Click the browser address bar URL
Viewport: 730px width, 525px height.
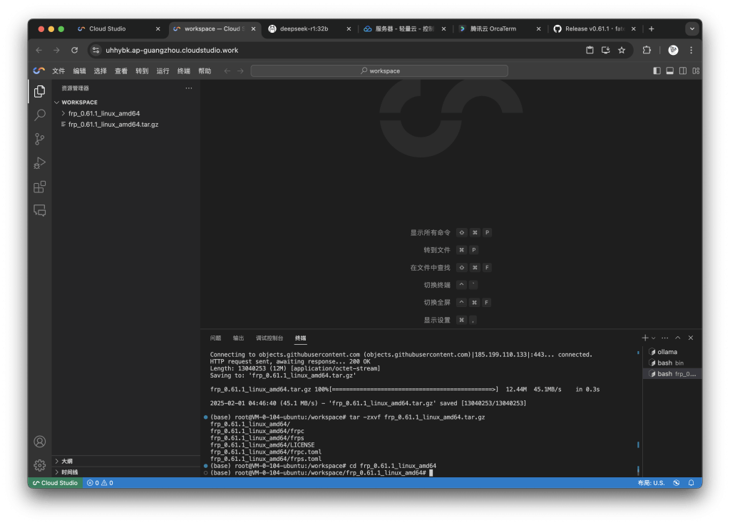[172, 51]
